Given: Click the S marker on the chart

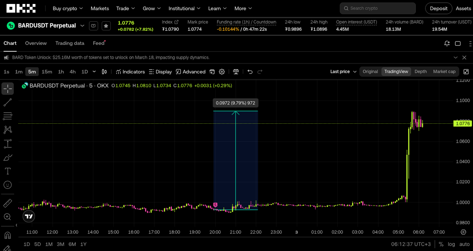Looking at the screenshot, I should coord(215,205).
